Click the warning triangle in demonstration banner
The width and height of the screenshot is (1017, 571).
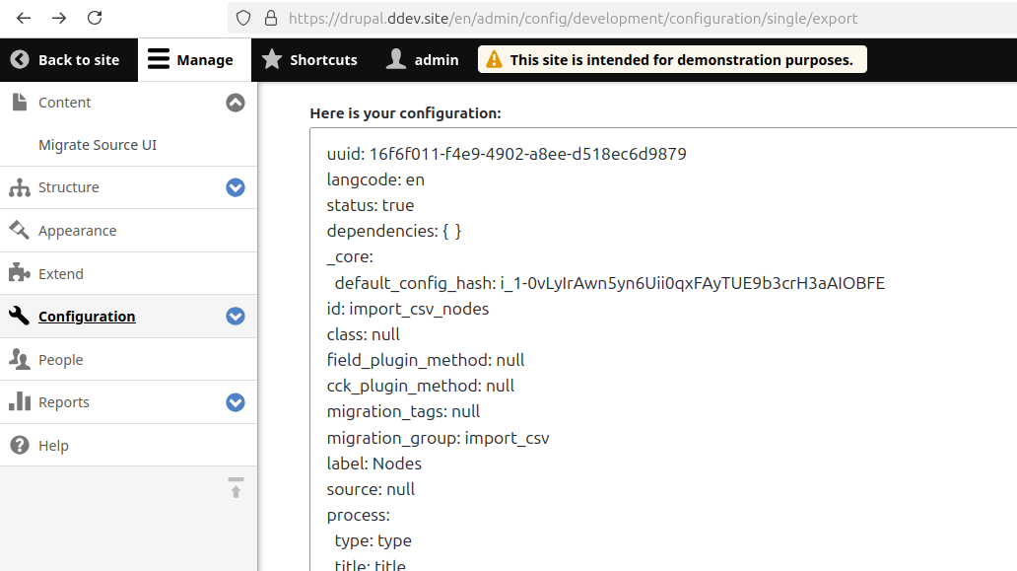coord(494,58)
